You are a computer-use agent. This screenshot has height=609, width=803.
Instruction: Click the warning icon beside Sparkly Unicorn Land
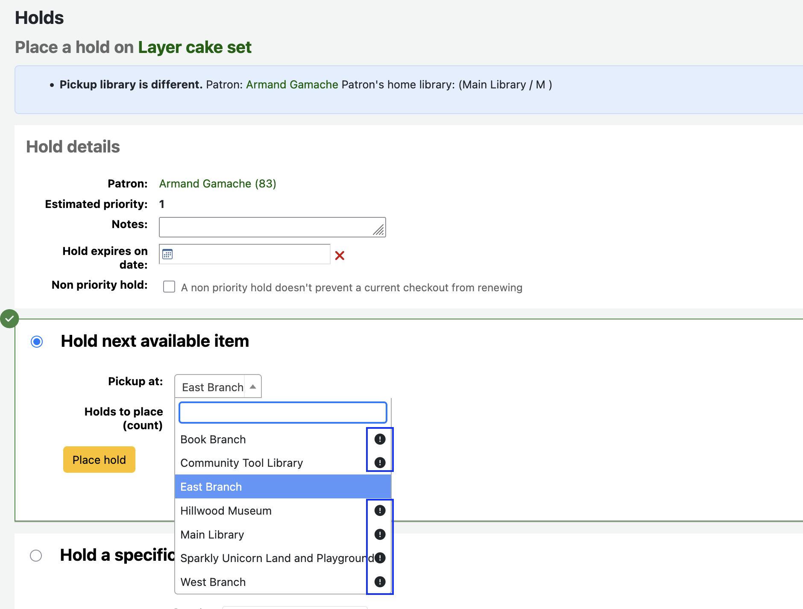[x=380, y=558]
